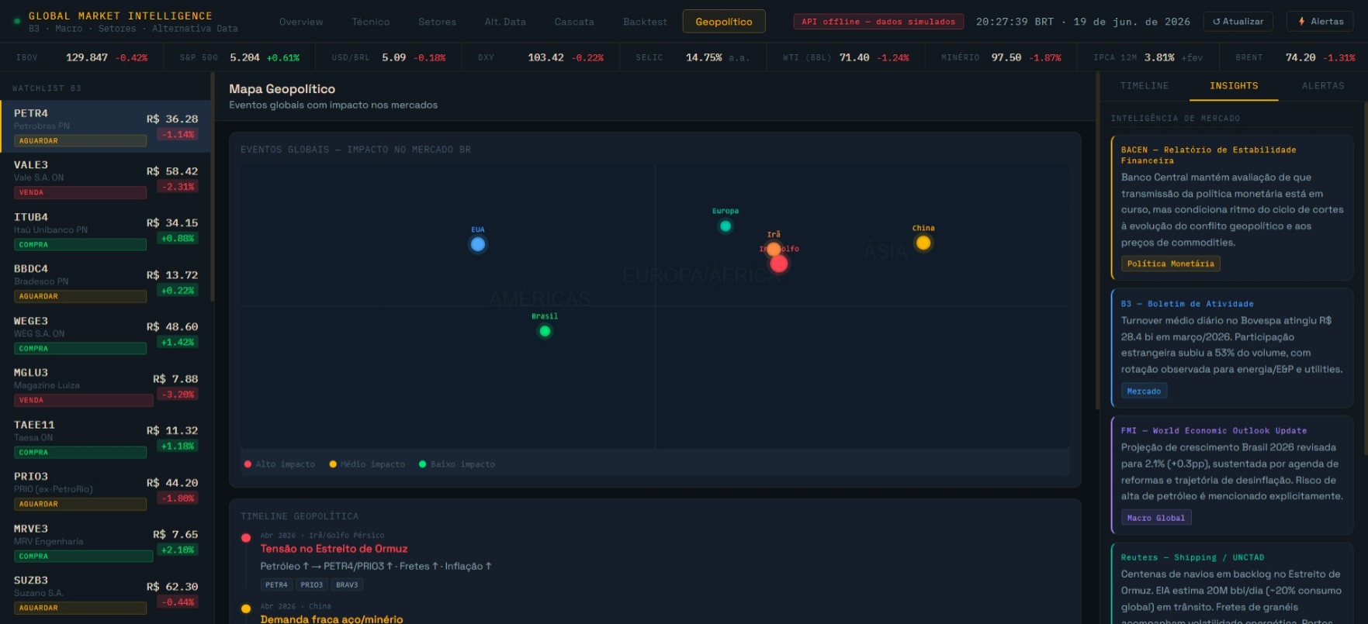
Task: Click the main content vertical scrollbar
Action: point(1097,240)
